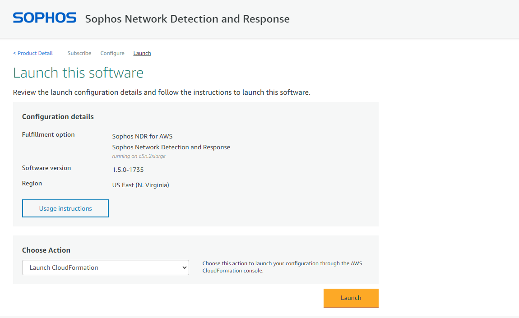Click the Sophos Network Detection and Response header title

(x=187, y=19)
